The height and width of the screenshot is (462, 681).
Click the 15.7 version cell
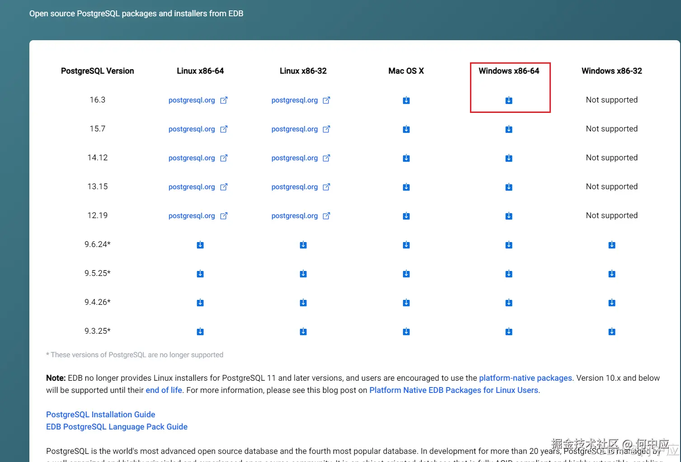click(98, 129)
